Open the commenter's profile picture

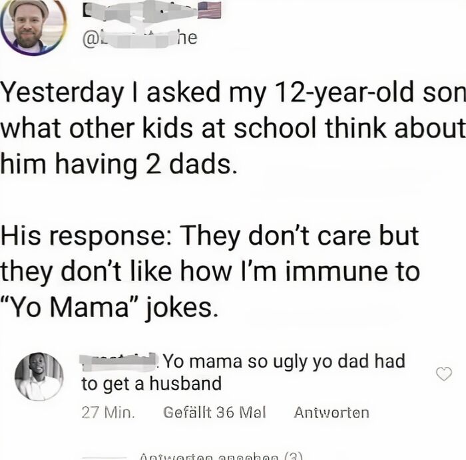[x=39, y=376]
